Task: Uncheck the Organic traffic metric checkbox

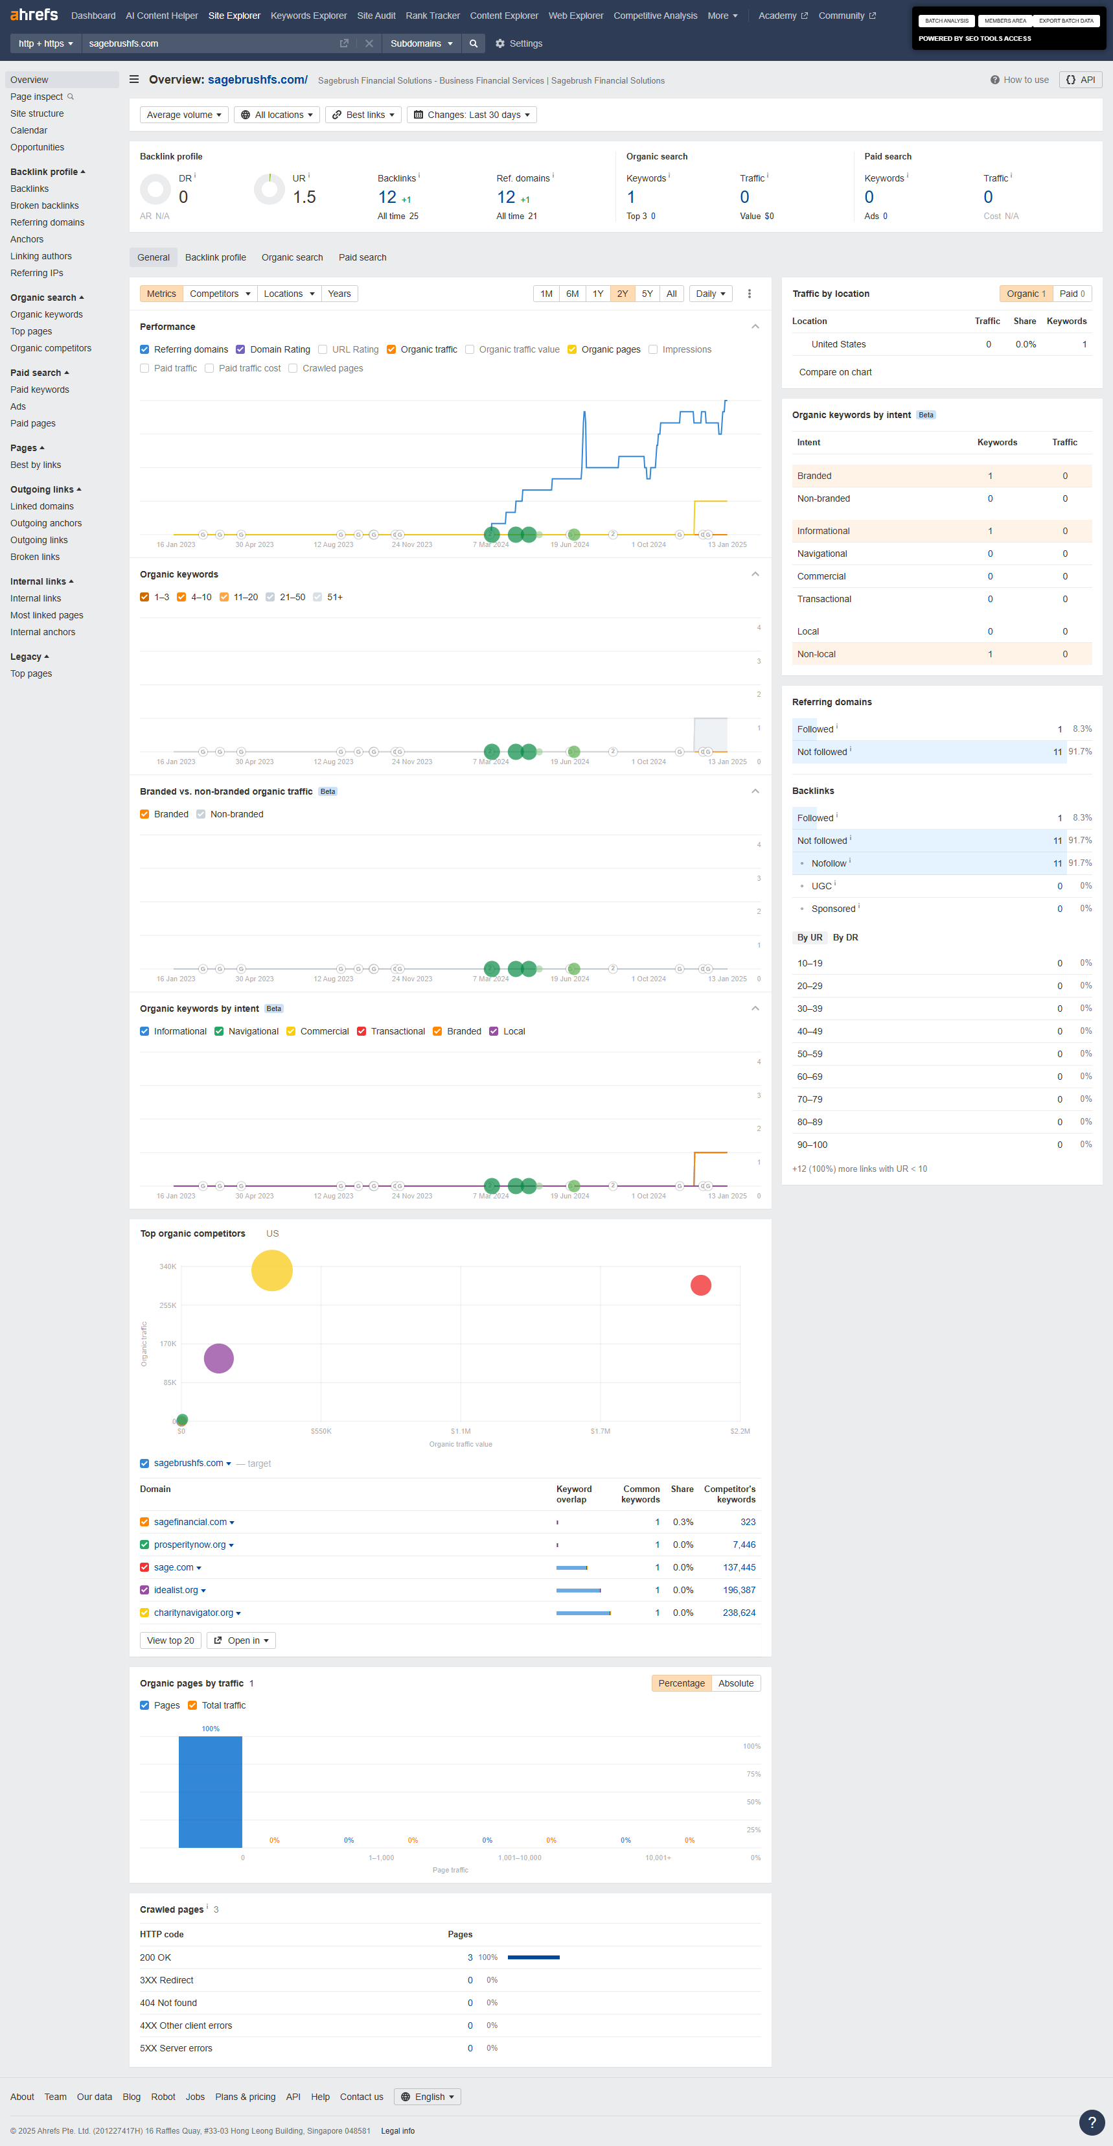Action: click(391, 350)
